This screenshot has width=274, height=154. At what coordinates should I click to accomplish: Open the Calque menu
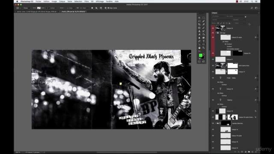62,1
